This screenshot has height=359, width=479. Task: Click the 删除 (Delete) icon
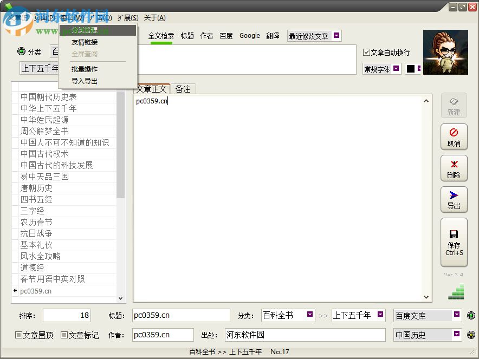[454, 168]
